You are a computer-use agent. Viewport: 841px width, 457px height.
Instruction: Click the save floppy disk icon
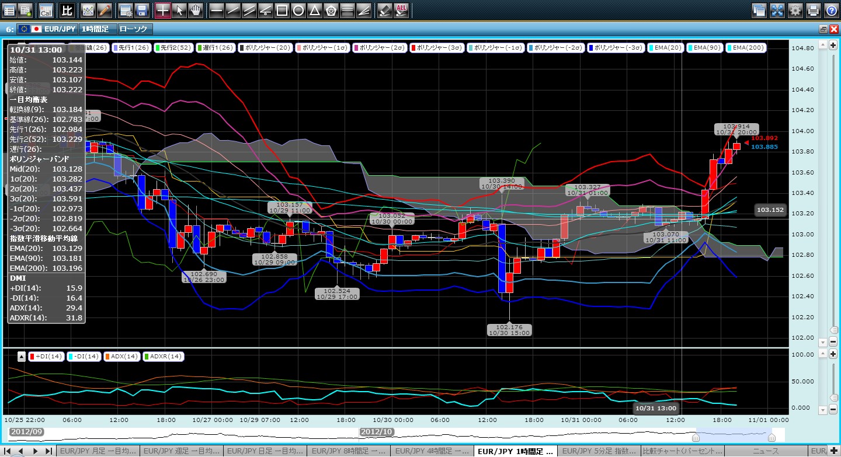141,10
